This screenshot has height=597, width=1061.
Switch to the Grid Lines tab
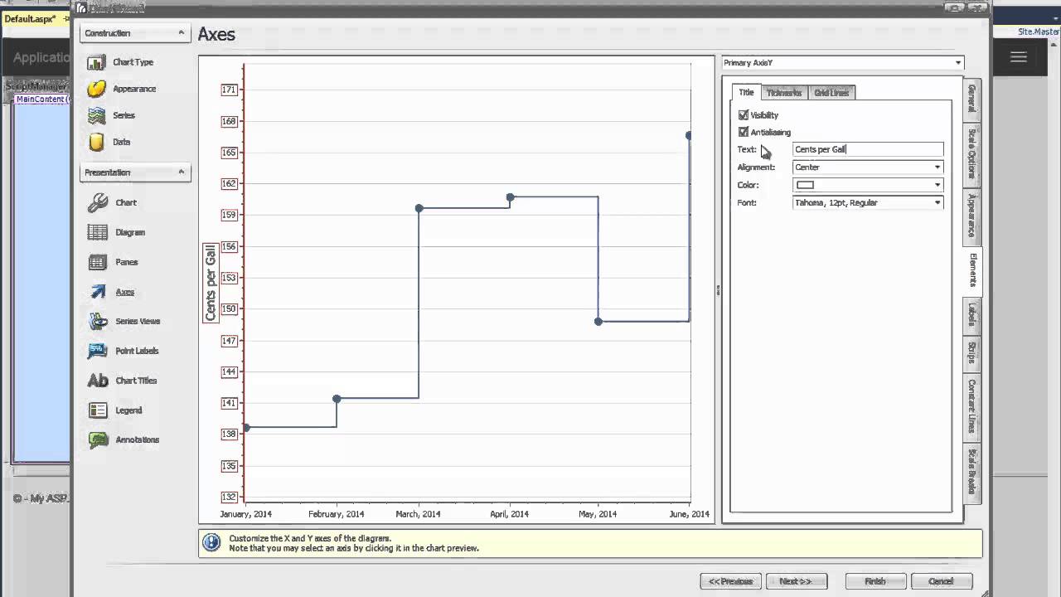[831, 93]
